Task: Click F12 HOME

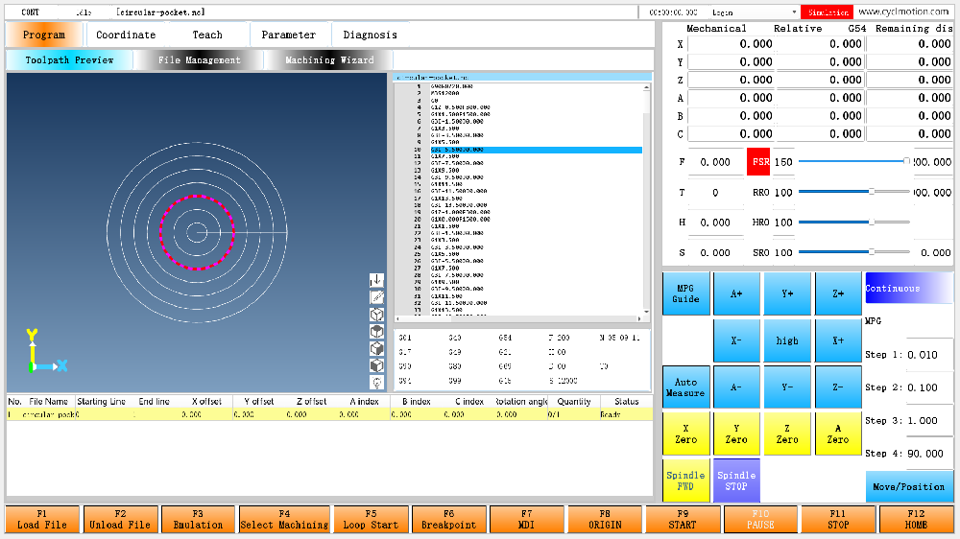Action: point(916,520)
